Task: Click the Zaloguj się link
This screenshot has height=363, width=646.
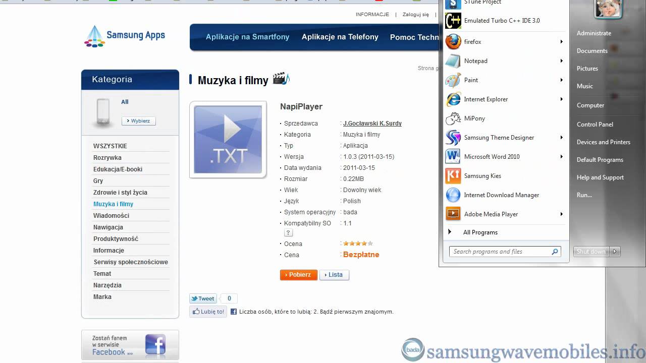Action: pyautogui.click(x=416, y=15)
